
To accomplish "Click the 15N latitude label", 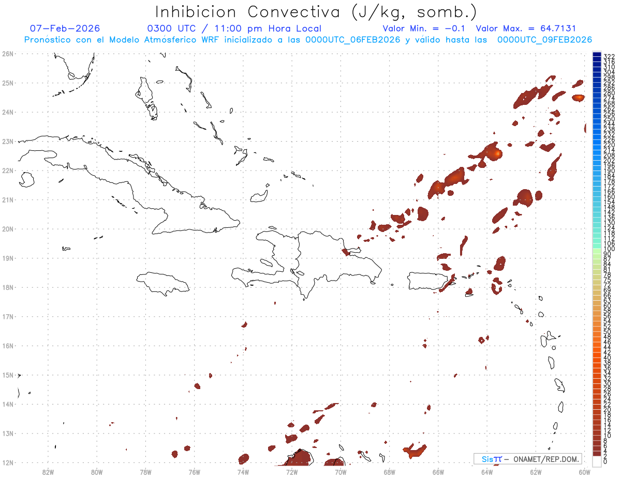I will (x=7, y=375).
